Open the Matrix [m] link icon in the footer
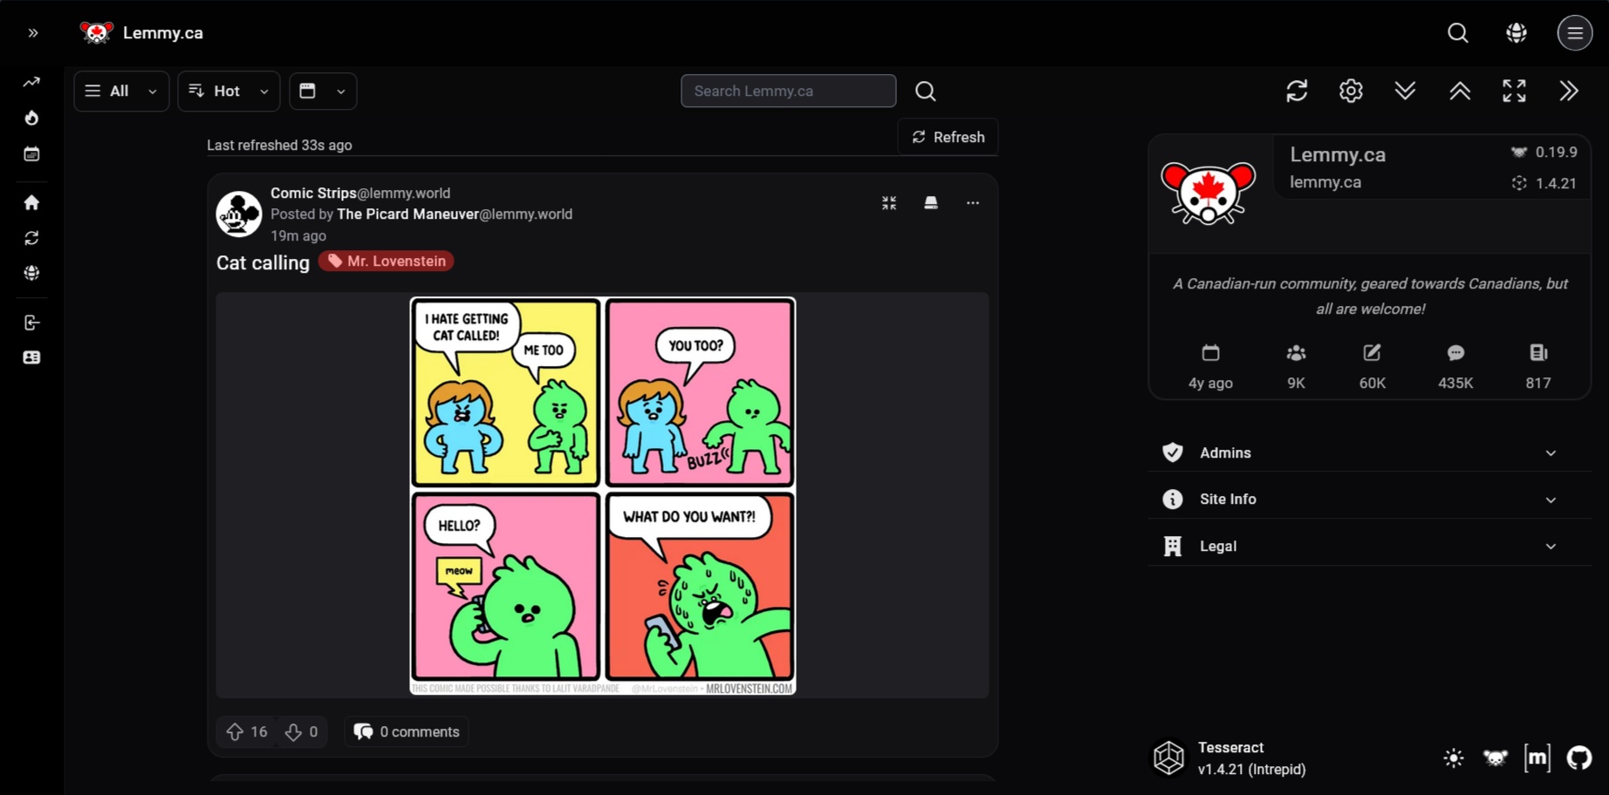 (1537, 758)
